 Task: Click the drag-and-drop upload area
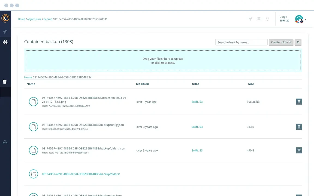(163, 60)
